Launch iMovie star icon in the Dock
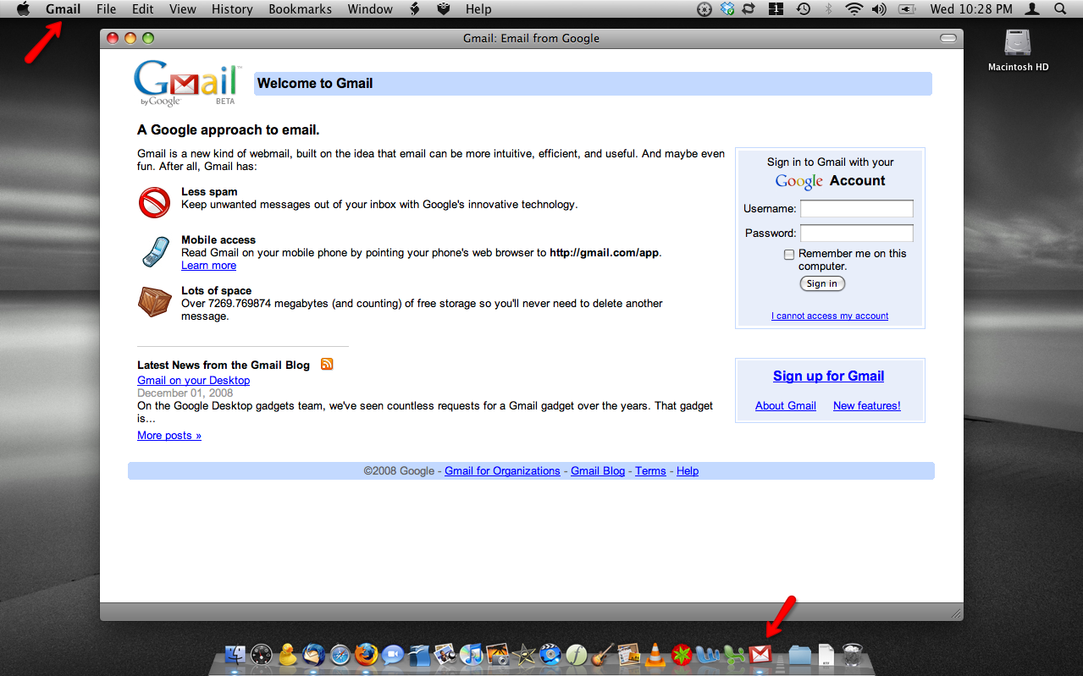The height and width of the screenshot is (676, 1083). pos(524,654)
